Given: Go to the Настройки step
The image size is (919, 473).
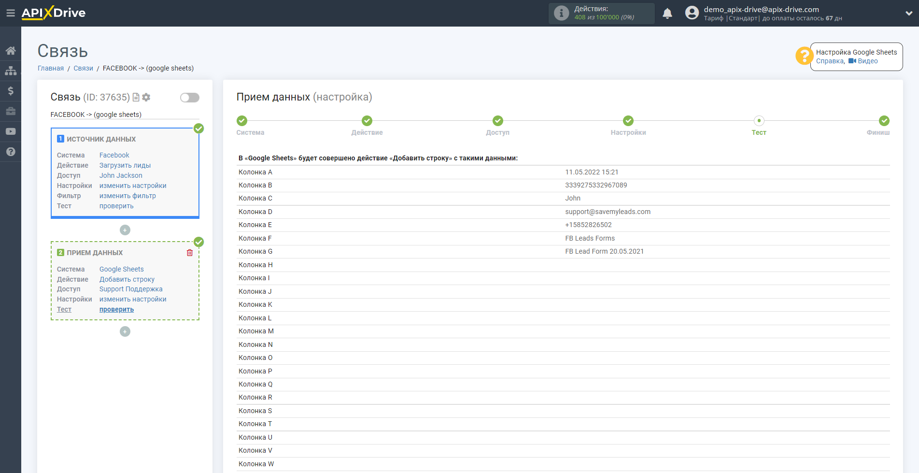Looking at the screenshot, I should (x=628, y=121).
